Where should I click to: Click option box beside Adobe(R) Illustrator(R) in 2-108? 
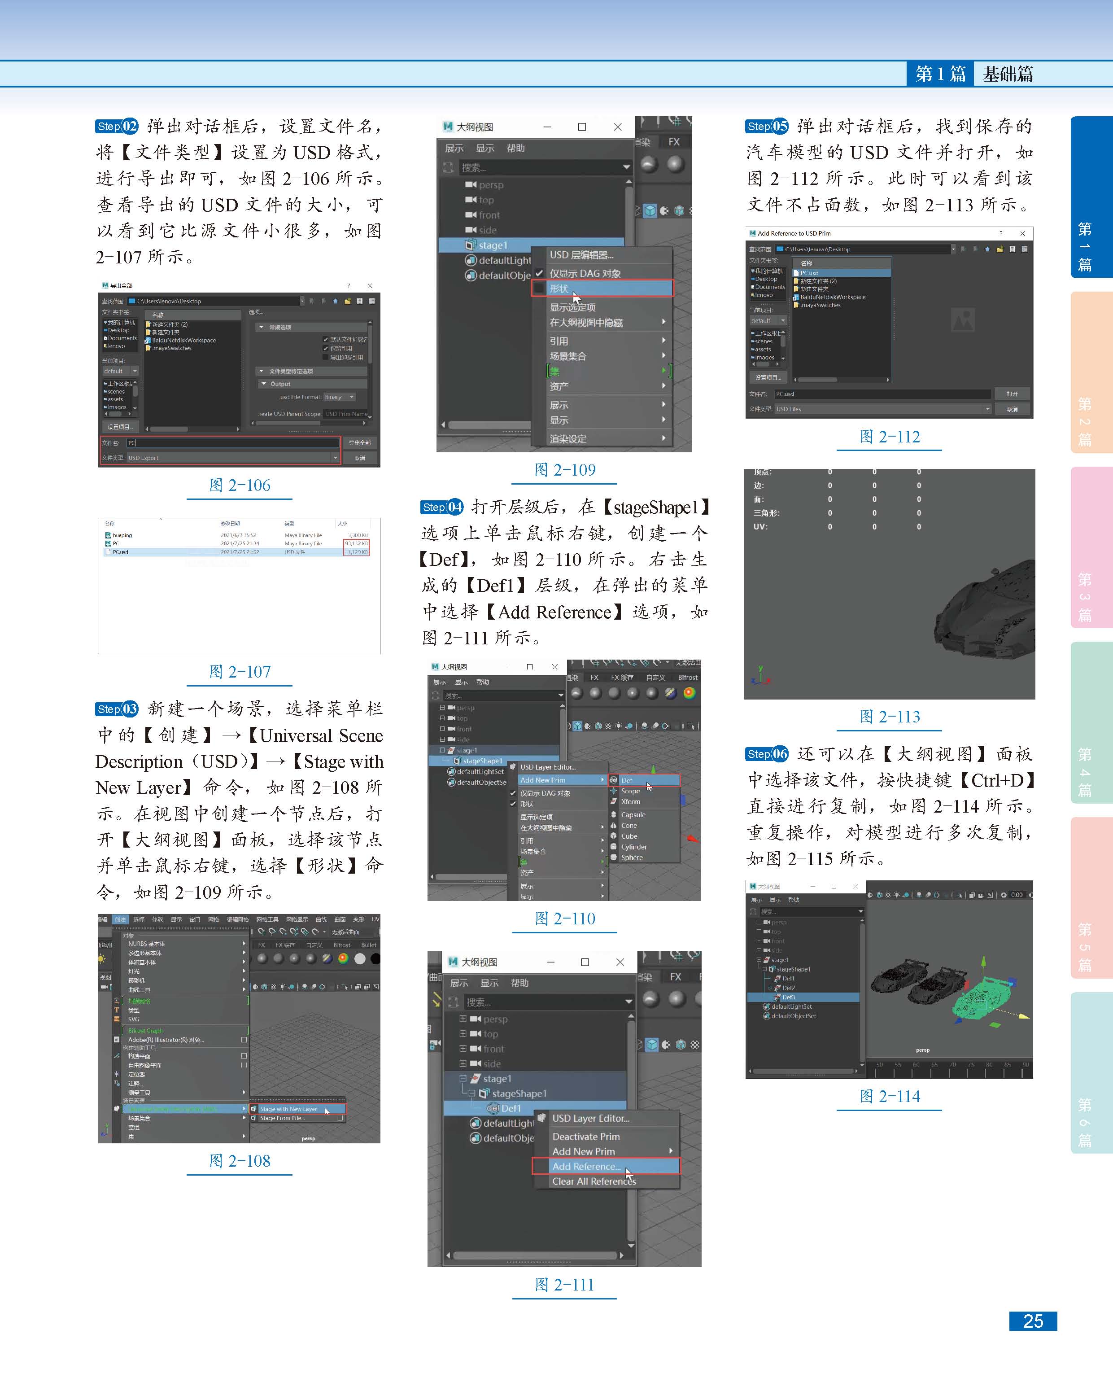tap(244, 1040)
